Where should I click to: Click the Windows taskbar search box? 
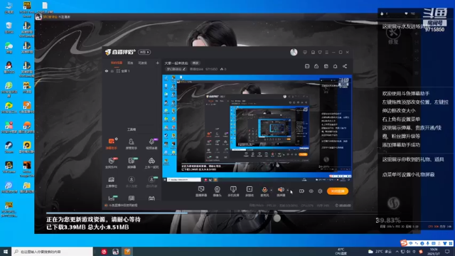point(52,252)
